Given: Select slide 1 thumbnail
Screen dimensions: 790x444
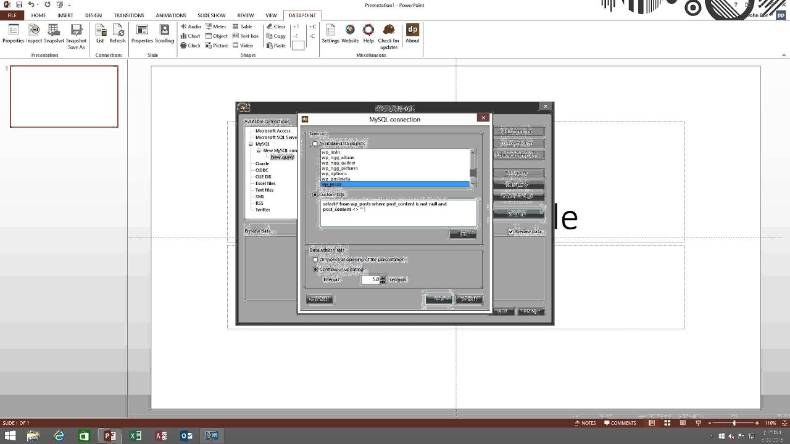Looking at the screenshot, I should click(64, 97).
